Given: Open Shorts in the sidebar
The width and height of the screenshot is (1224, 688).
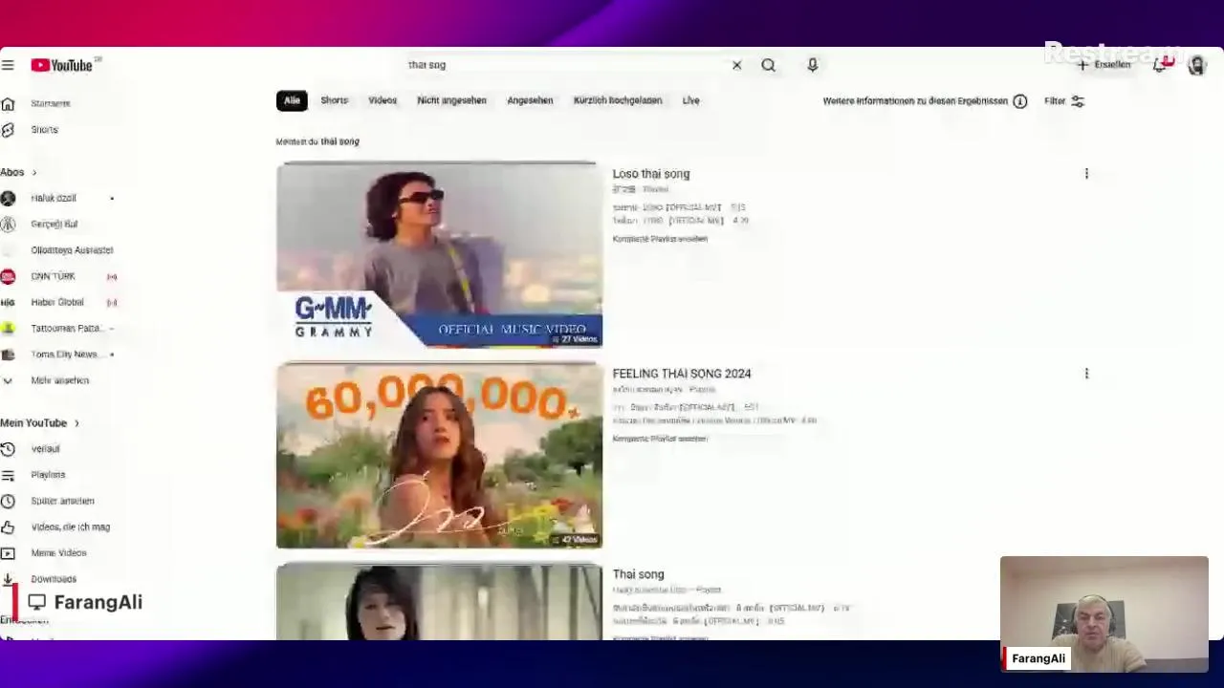Looking at the screenshot, I should 44,130.
